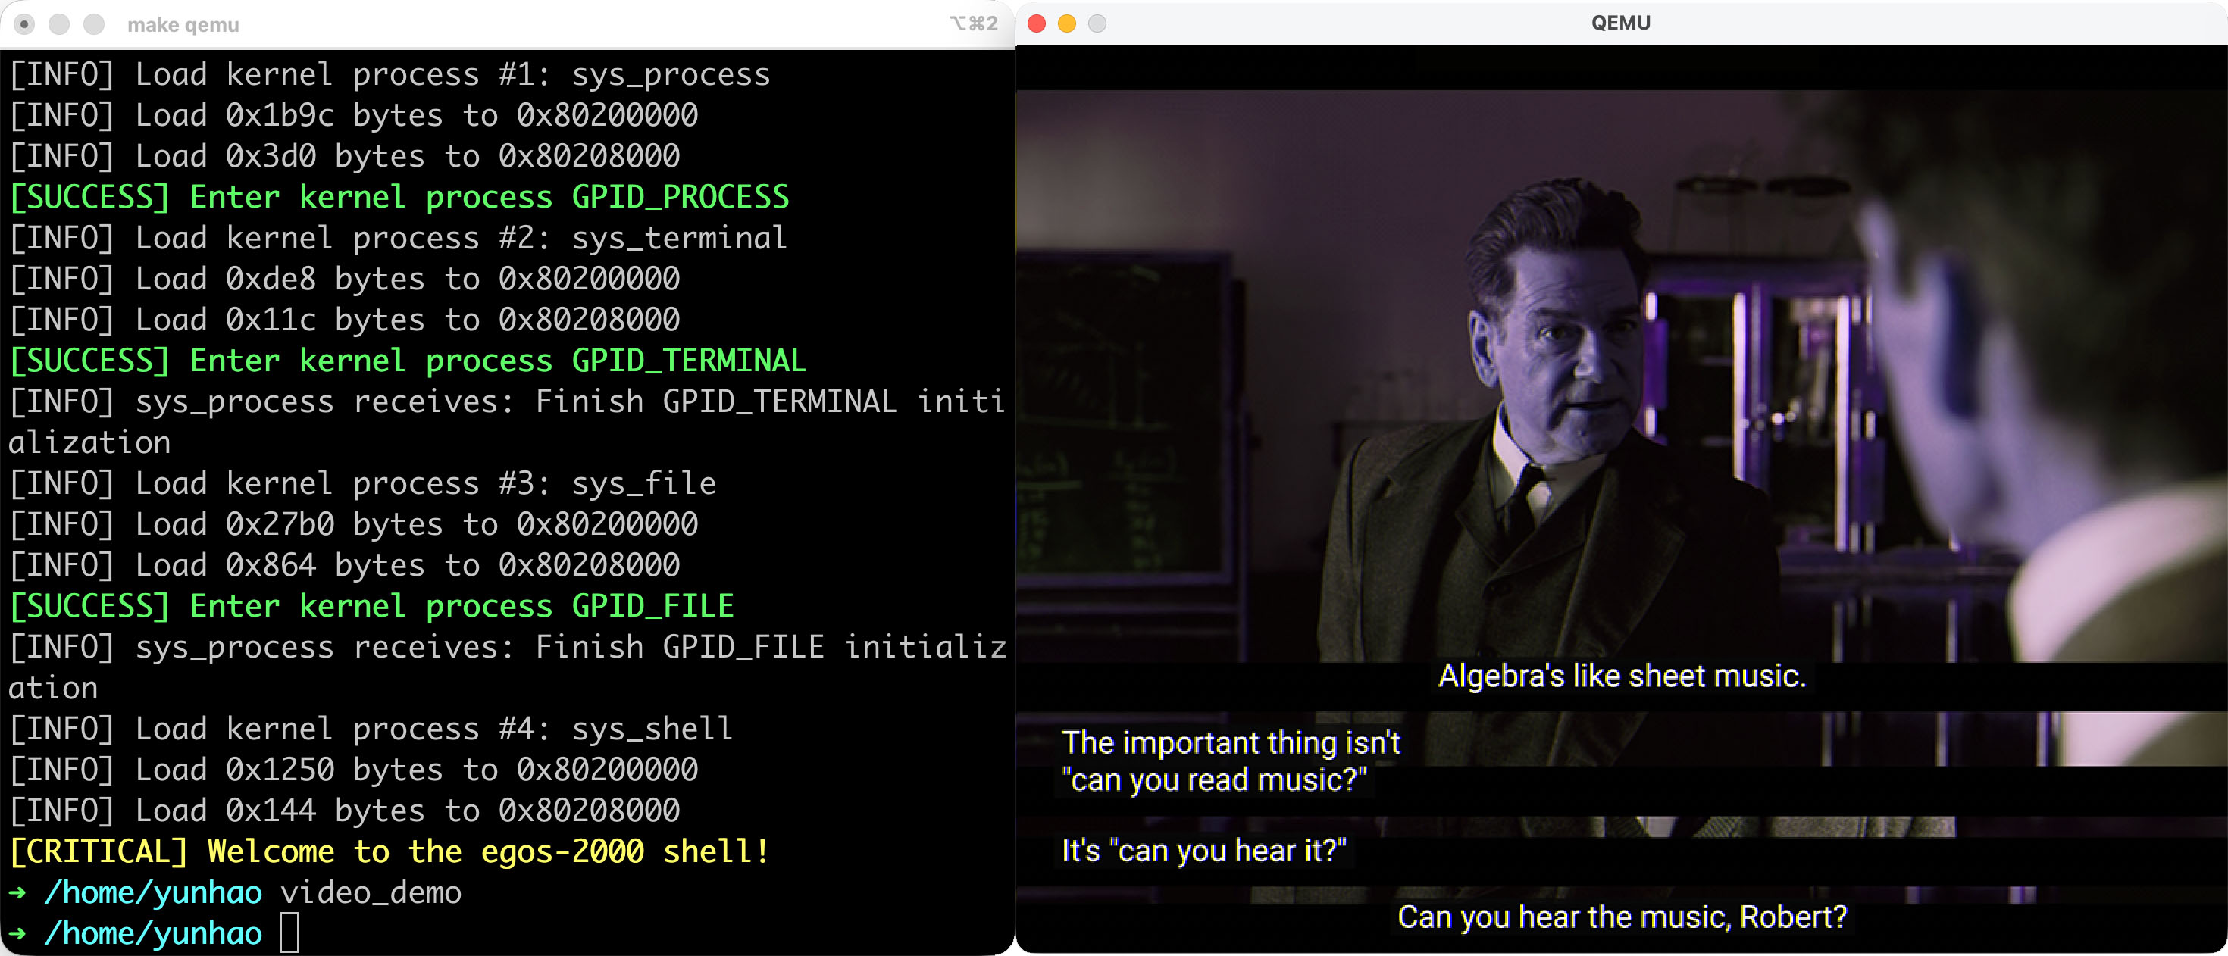Image resolution: width=2228 pixels, height=956 pixels.
Task: Click the "Algebra's like sheet music." subtitle
Action: (1622, 676)
